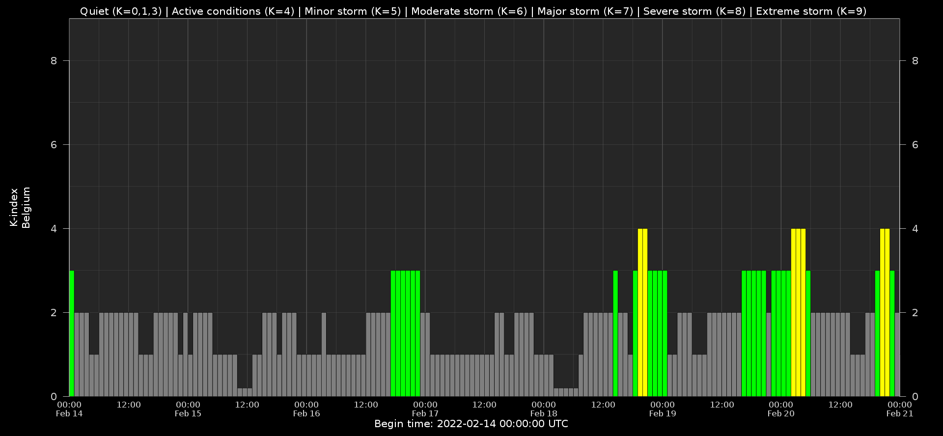
Task: Click the '4' tick on the left axis
Action: [54, 229]
